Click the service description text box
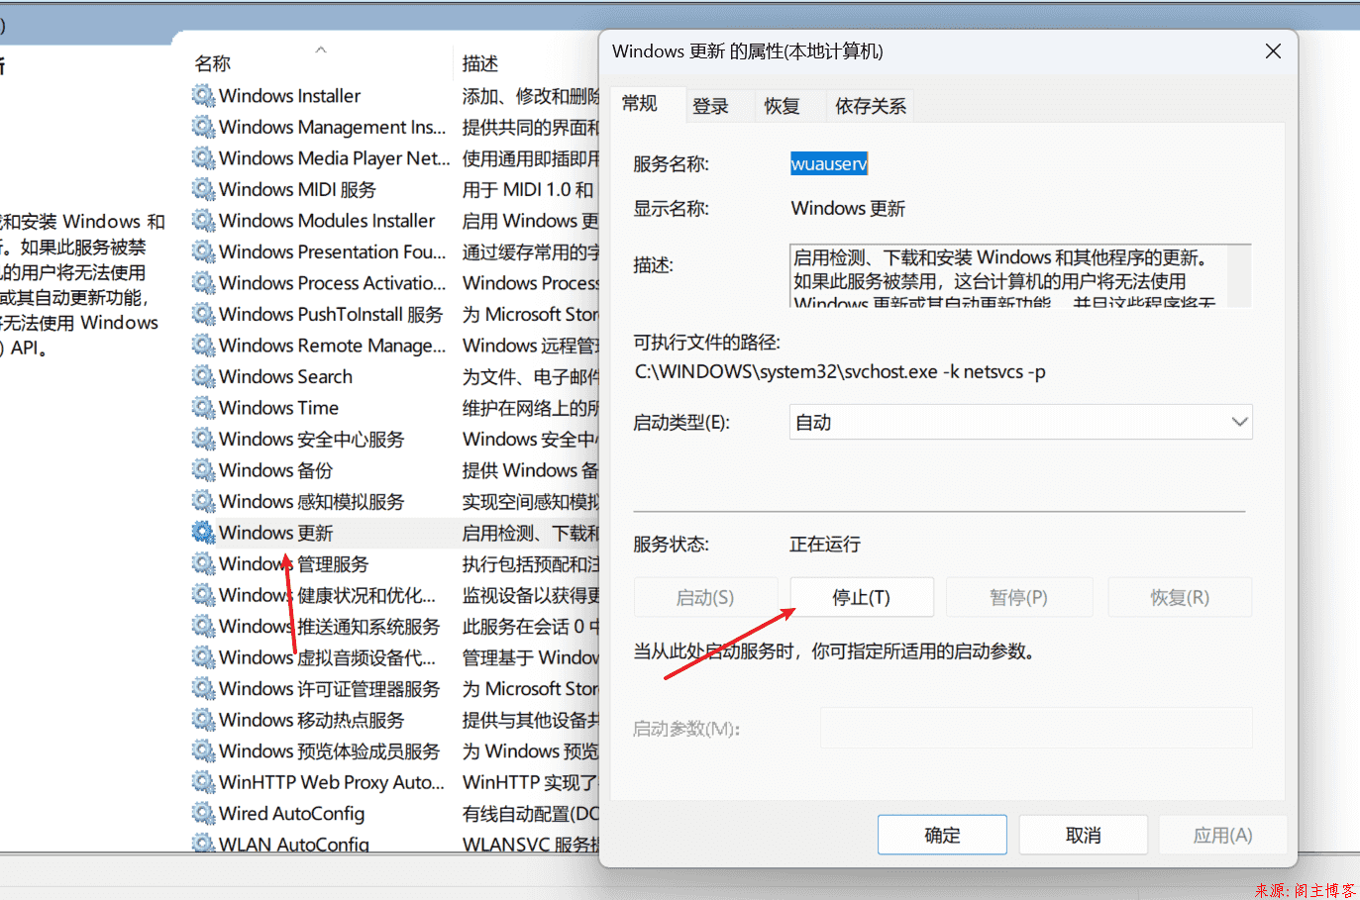 [x=1020, y=275]
